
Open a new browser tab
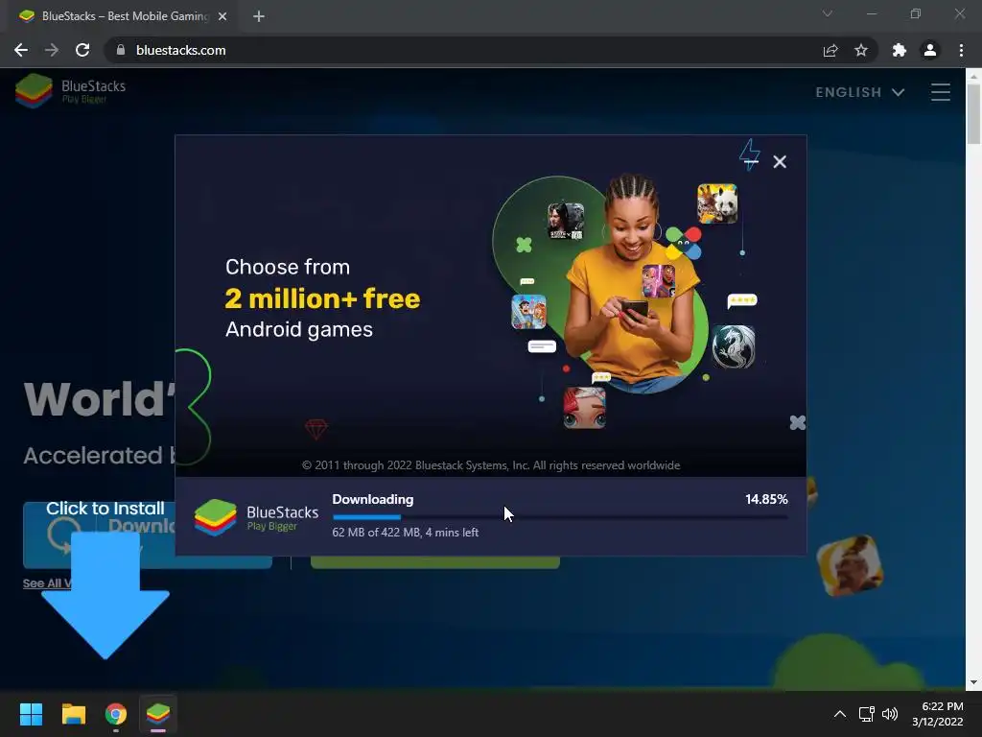coord(259,16)
